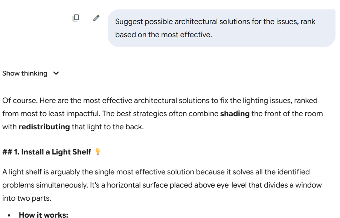Click the bold word "redistributing"

44,127
